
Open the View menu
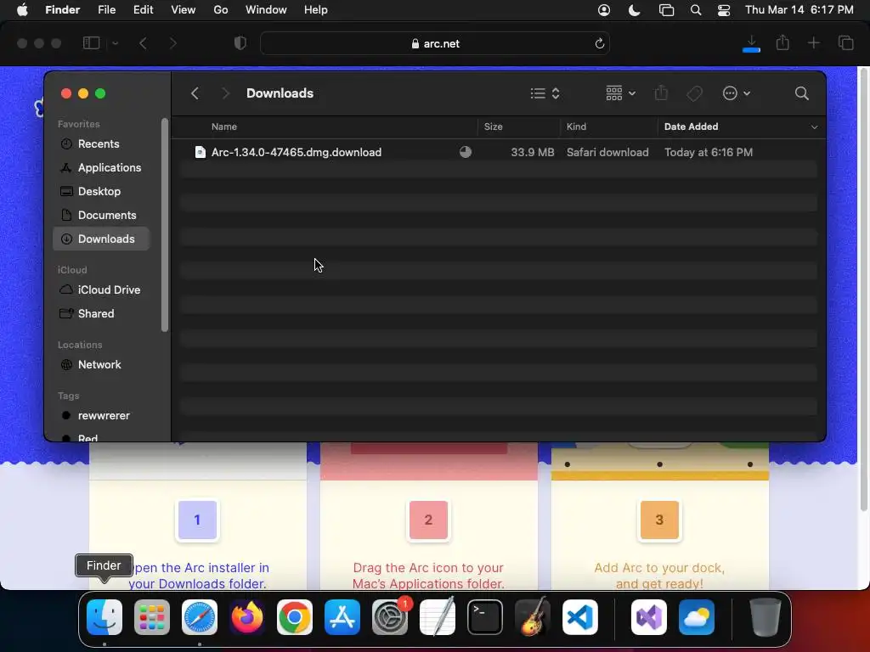tap(184, 10)
